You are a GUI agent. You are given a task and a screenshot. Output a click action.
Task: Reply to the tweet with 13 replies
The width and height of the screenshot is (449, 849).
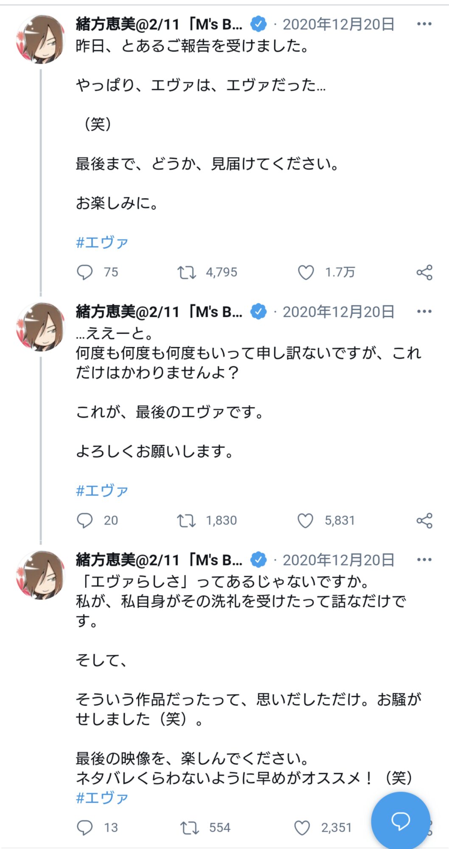[x=84, y=827]
